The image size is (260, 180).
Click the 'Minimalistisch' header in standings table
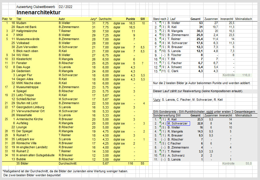coord(244,19)
